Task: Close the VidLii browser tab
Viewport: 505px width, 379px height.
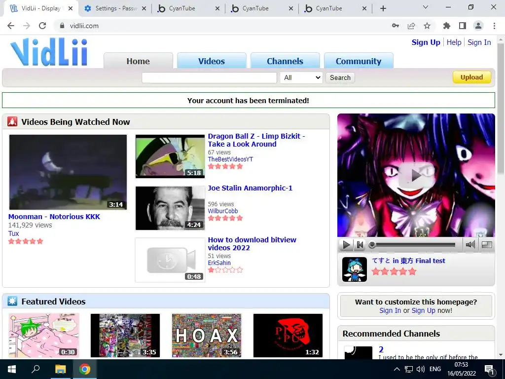Action: pos(71,8)
